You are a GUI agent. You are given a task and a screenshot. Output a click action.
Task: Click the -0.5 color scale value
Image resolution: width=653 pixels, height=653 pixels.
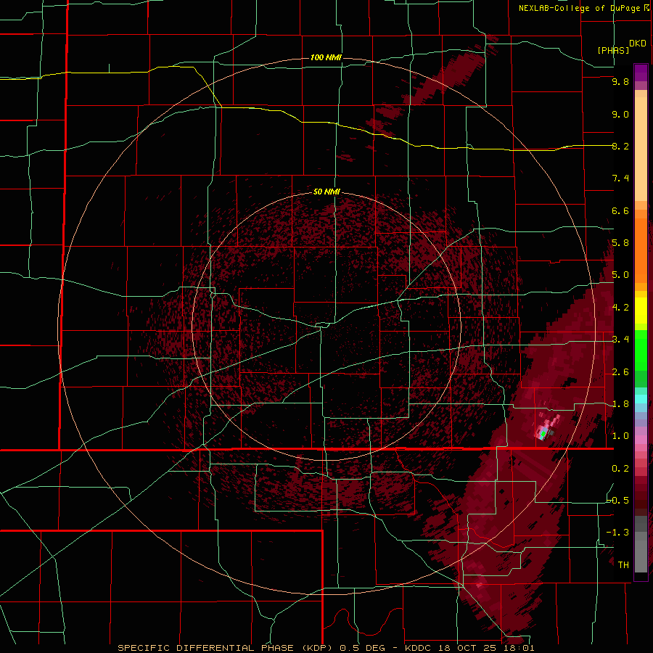pyautogui.click(x=618, y=501)
